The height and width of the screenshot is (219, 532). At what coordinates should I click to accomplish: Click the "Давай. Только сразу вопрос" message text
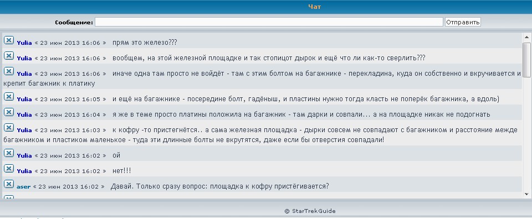220,186
